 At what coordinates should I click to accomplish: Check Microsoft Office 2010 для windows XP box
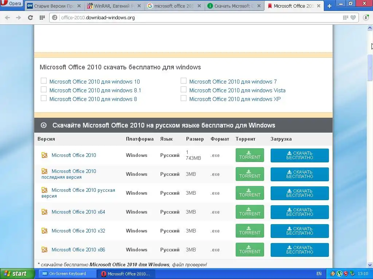184,98
